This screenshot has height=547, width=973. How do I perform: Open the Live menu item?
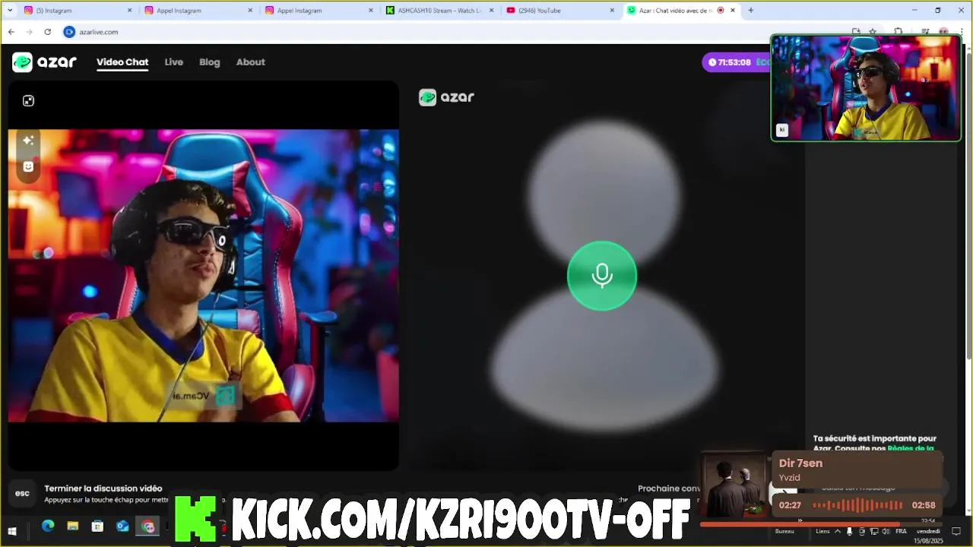[x=174, y=62]
